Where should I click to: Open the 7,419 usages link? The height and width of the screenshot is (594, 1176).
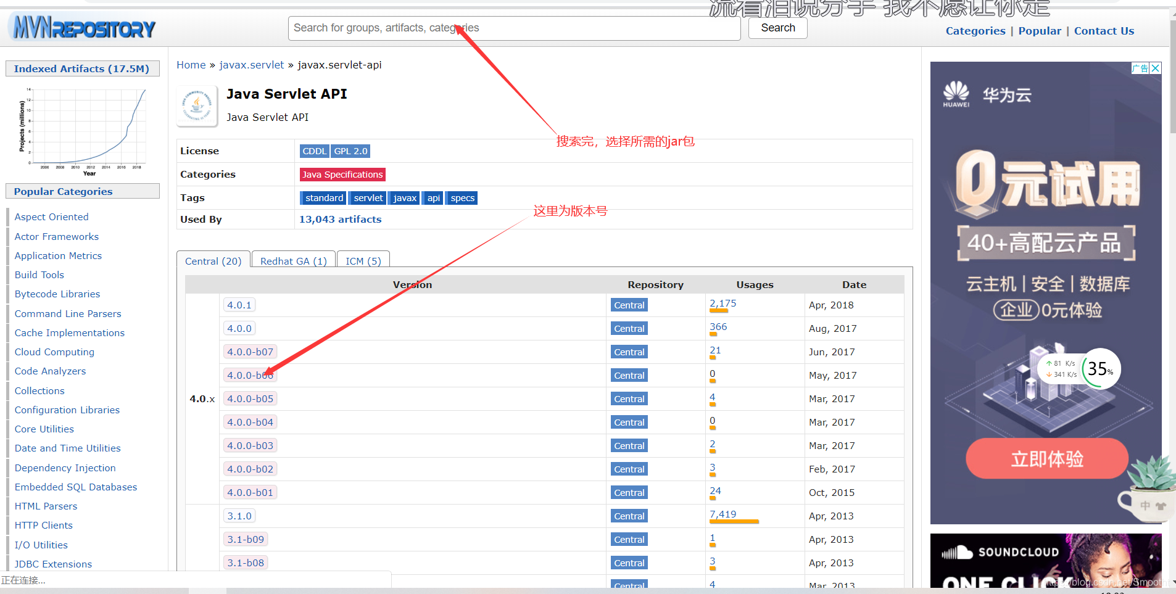click(723, 514)
